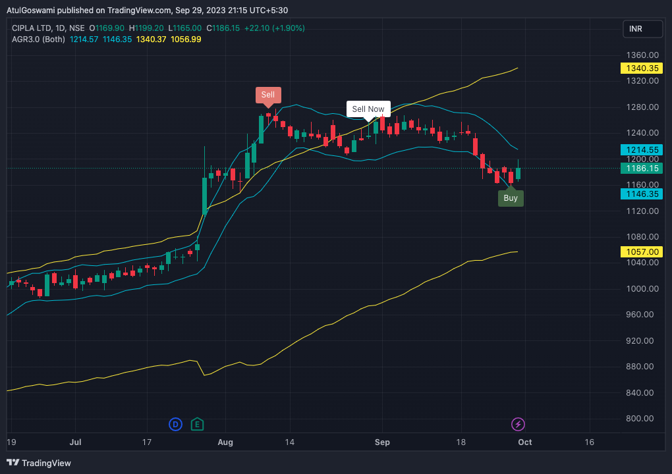Click the 16 date label on time axis
The height and width of the screenshot is (474, 672).
[x=589, y=442]
